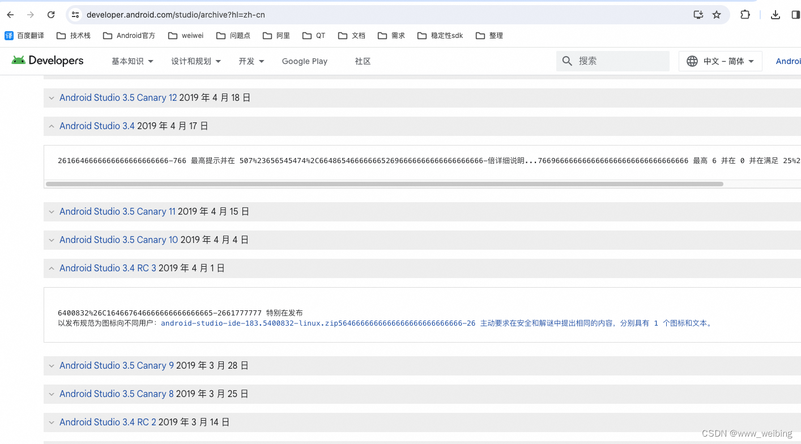
Task: Click the Android Studio 3.4 RC 2 title link
Action: click(x=108, y=422)
